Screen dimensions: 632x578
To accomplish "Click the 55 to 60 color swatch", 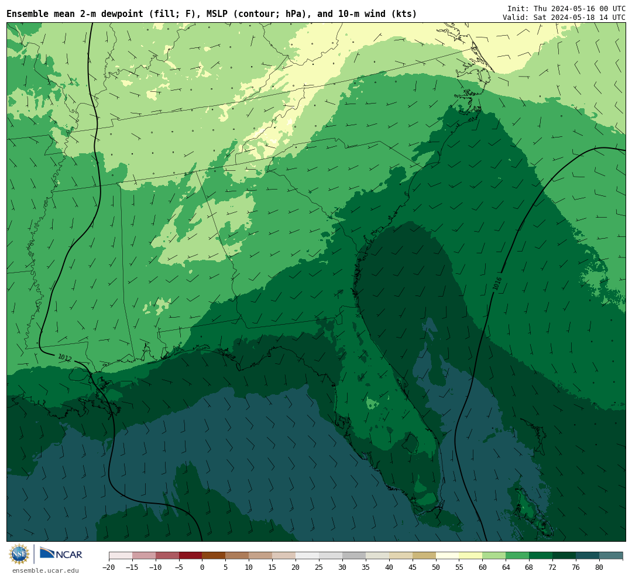I will point(471,556).
